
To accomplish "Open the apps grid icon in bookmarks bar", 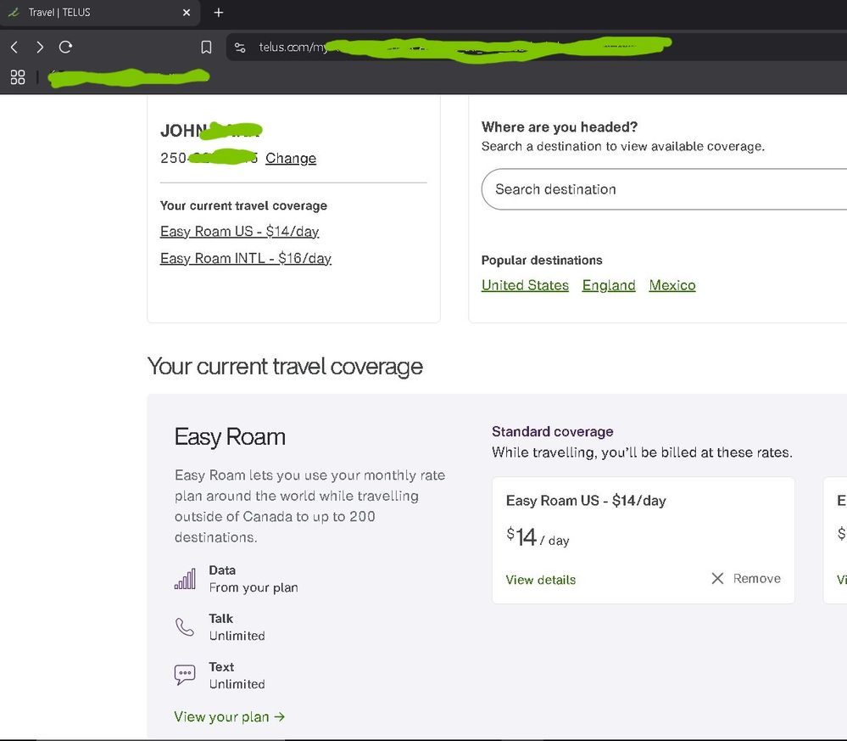I will (18, 78).
